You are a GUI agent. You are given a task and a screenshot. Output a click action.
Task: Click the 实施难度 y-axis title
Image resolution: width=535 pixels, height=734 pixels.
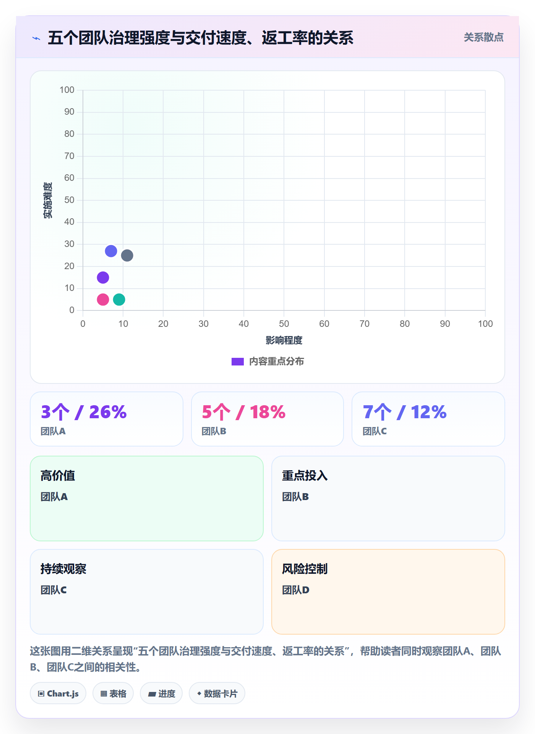48,200
